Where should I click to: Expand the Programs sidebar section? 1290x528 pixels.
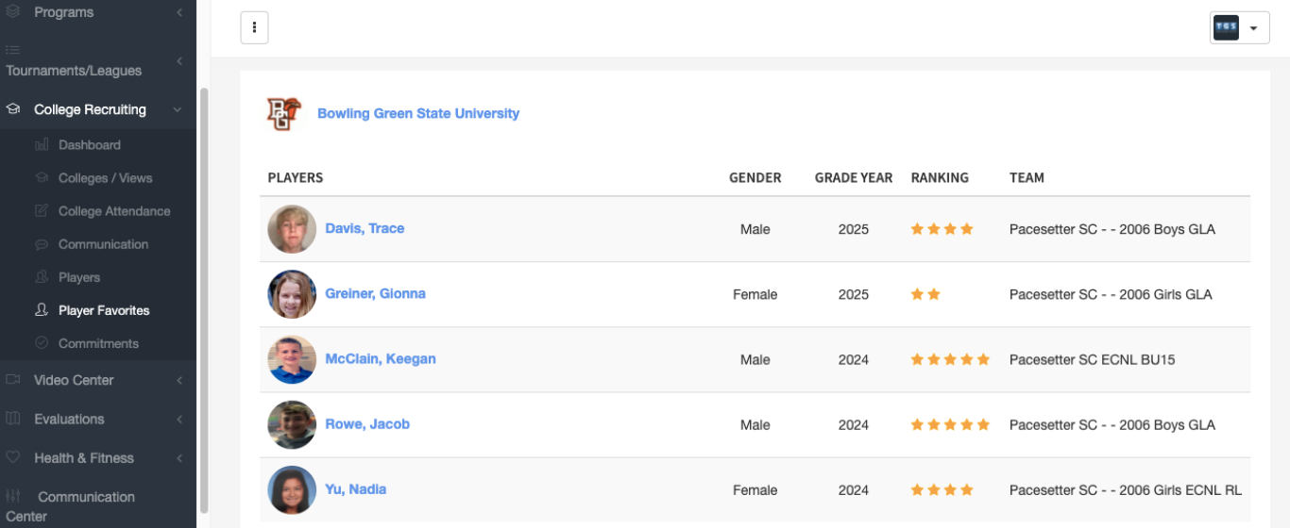point(178,12)
